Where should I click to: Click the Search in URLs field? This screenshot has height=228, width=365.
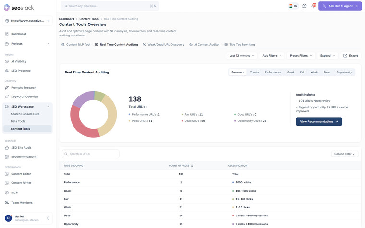click(x=91, y=154)
